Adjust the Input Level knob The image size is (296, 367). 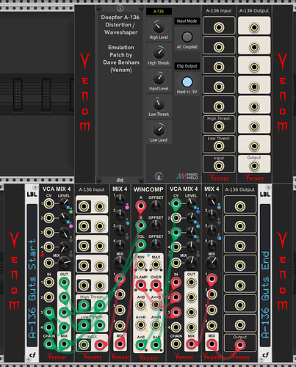coord(159,78)
